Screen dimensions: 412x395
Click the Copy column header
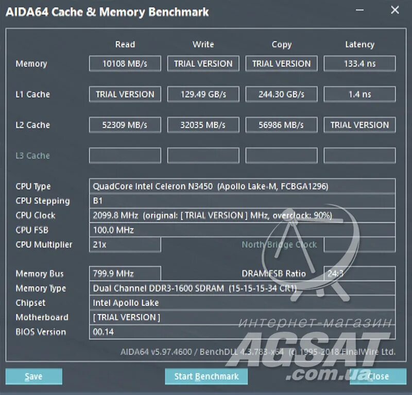pos(281,45)
